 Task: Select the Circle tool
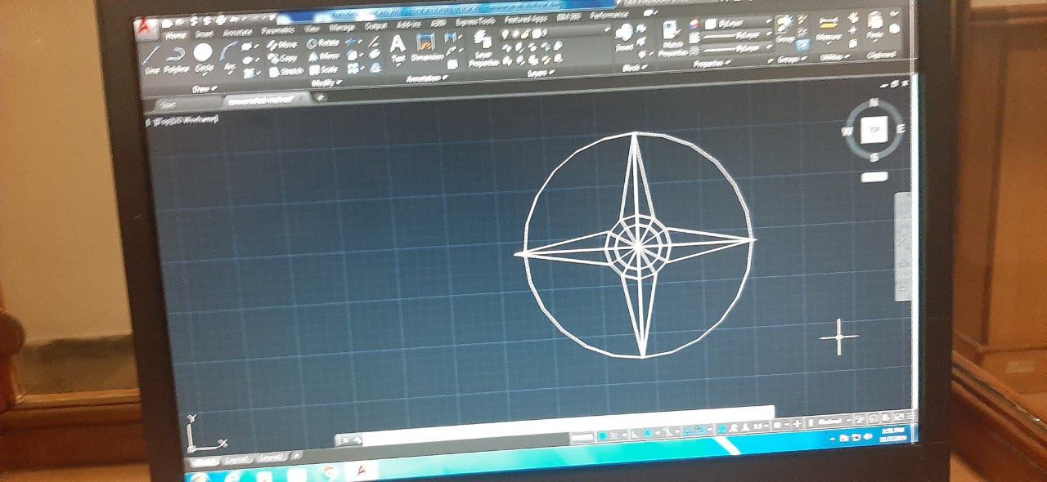point(202,56)
